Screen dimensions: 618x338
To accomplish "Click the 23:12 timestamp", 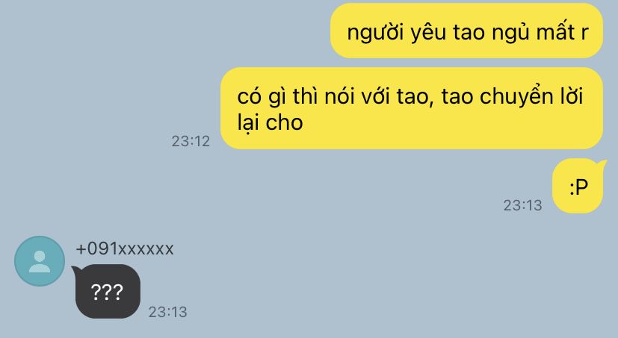I will [191, 141].
